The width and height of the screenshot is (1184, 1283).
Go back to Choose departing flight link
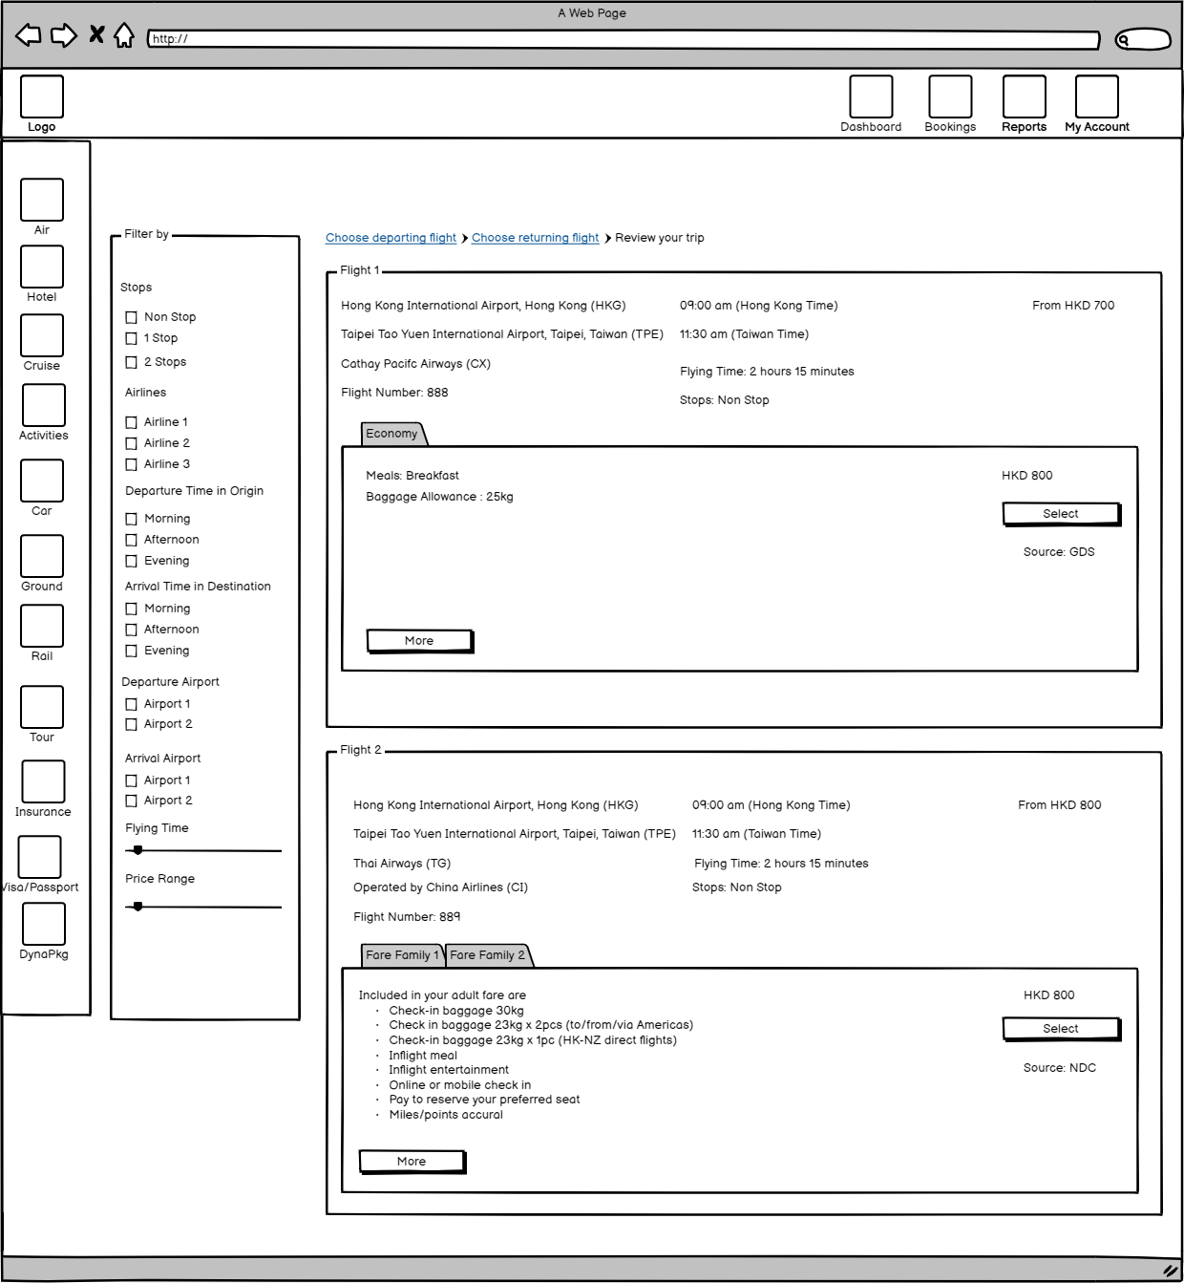[391, 238]
